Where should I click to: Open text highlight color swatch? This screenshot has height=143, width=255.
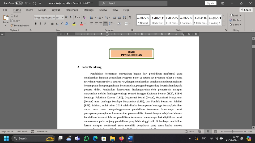pyautogui.click(x=74, y=24)
